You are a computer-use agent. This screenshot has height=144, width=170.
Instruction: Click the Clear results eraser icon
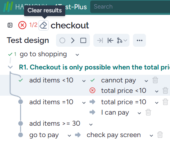click(43, 26)
